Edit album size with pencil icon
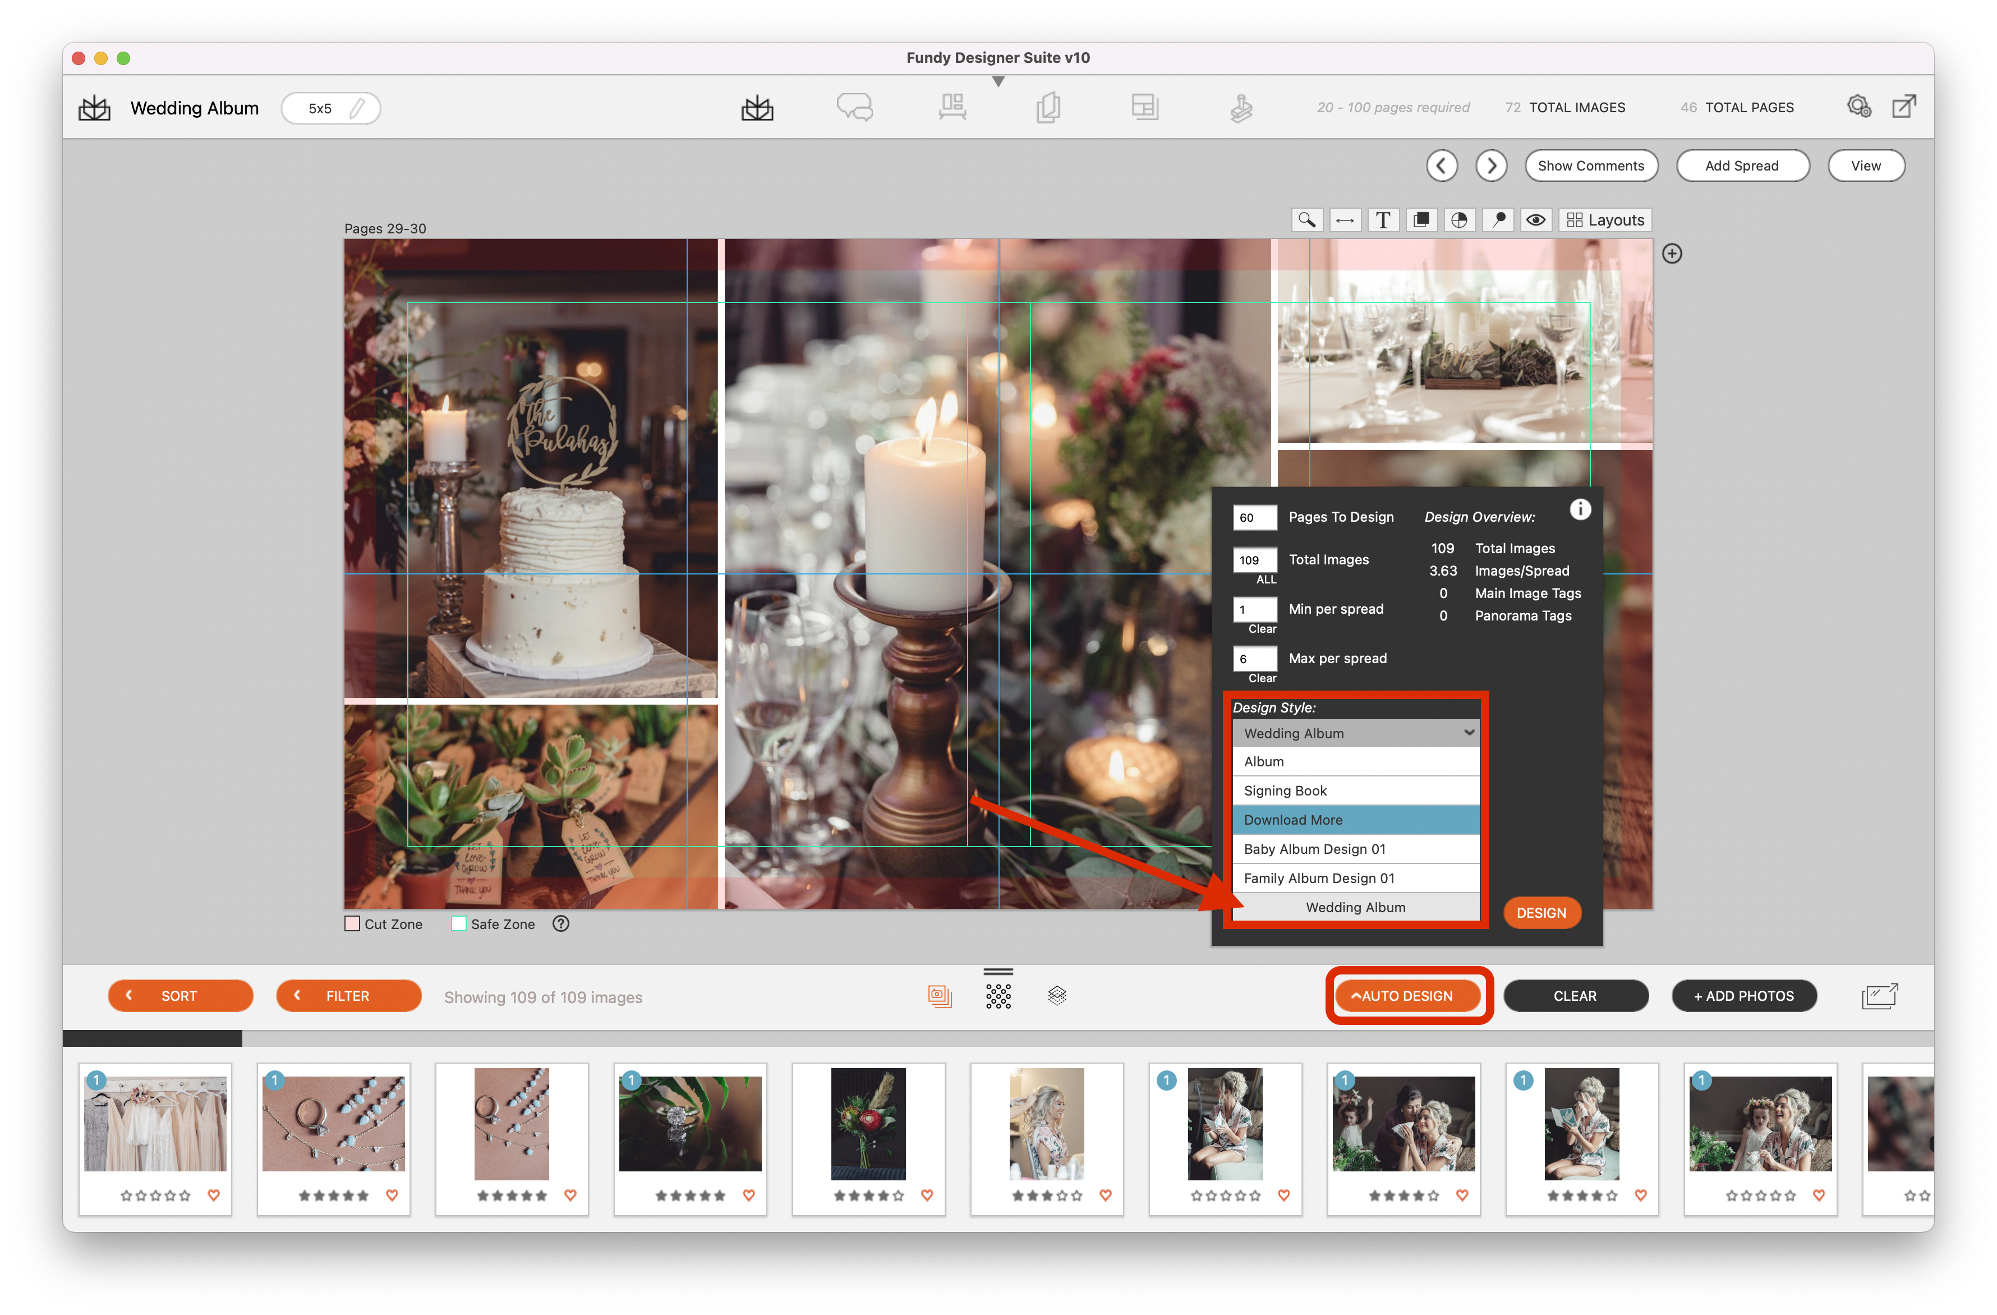The height and width of the screenshot is (1315, 1997). click(357, 108)
